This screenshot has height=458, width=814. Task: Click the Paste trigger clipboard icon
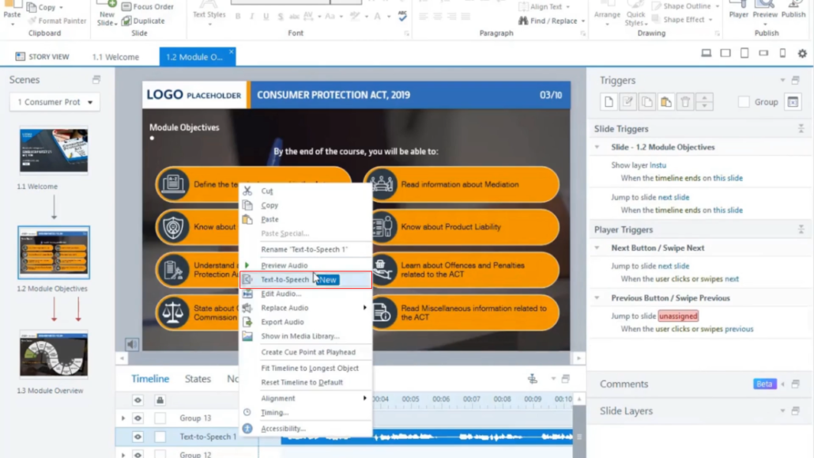pos(666,102)
